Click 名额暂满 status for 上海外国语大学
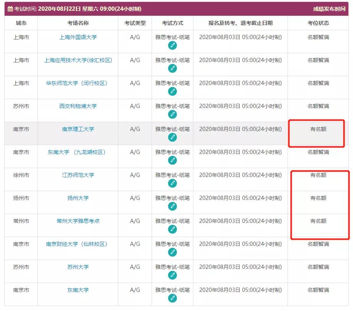Screen dimensions: 353x311 point(318,37)
